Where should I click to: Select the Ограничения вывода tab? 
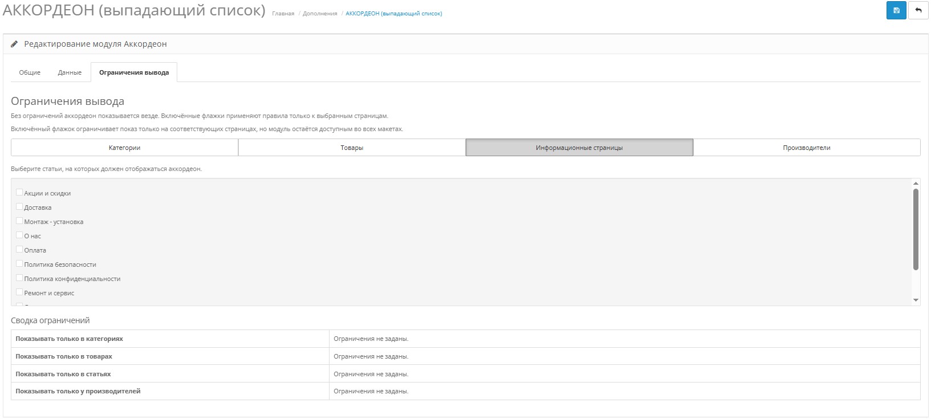134,72
